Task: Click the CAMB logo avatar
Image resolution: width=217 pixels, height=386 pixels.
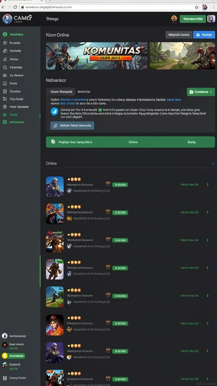Action: tap(7, 19)
